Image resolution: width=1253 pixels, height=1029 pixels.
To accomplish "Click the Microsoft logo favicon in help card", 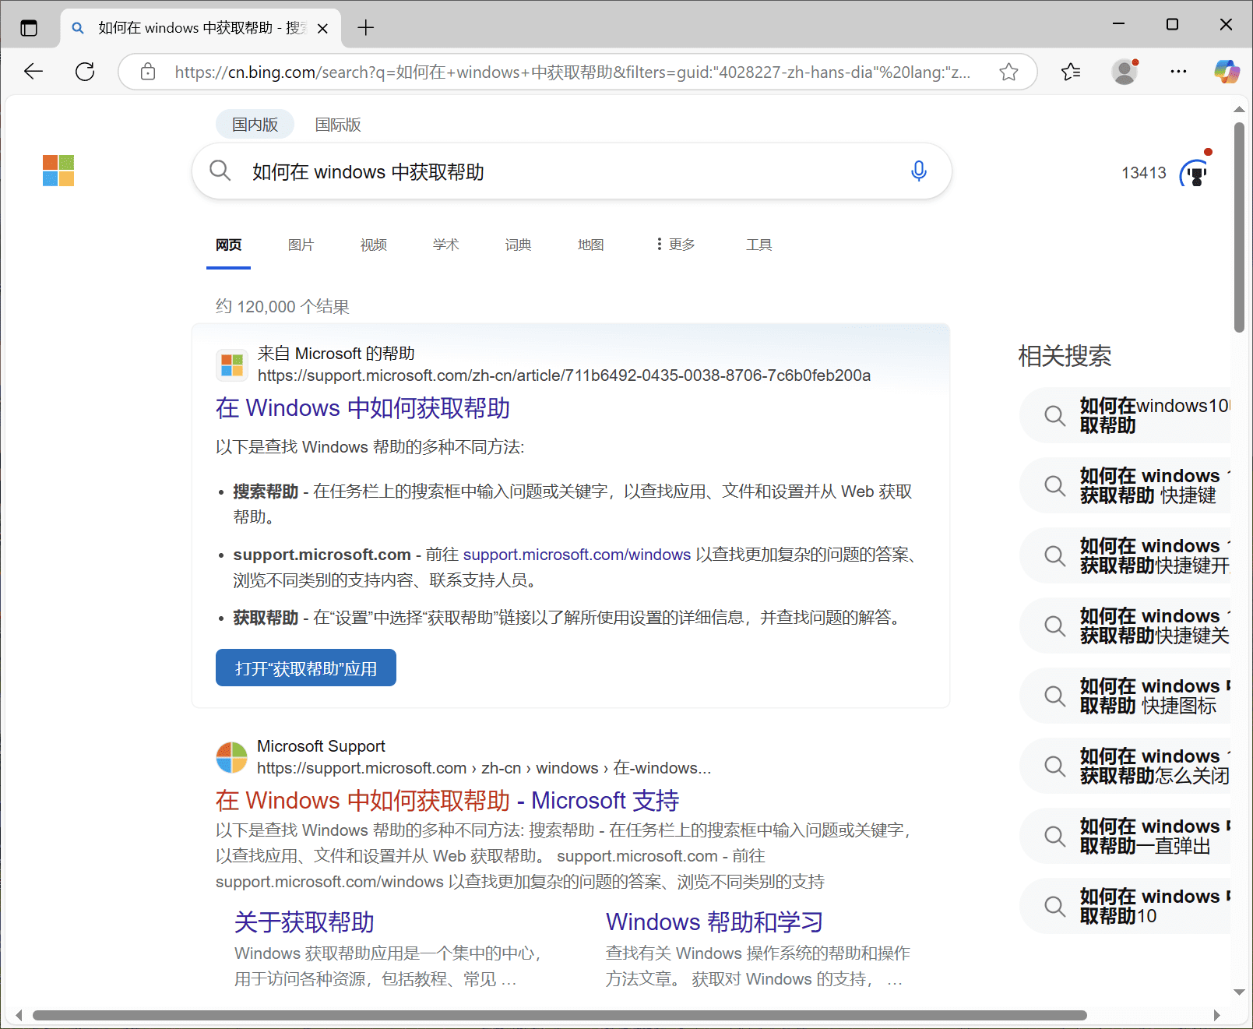I will 232,365.
